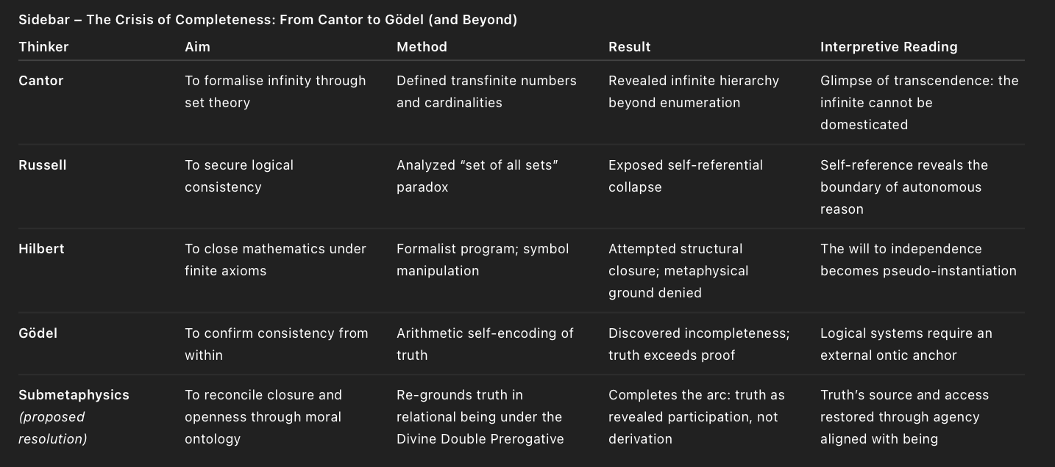Click the Result column header

click(x=629, y=47)
